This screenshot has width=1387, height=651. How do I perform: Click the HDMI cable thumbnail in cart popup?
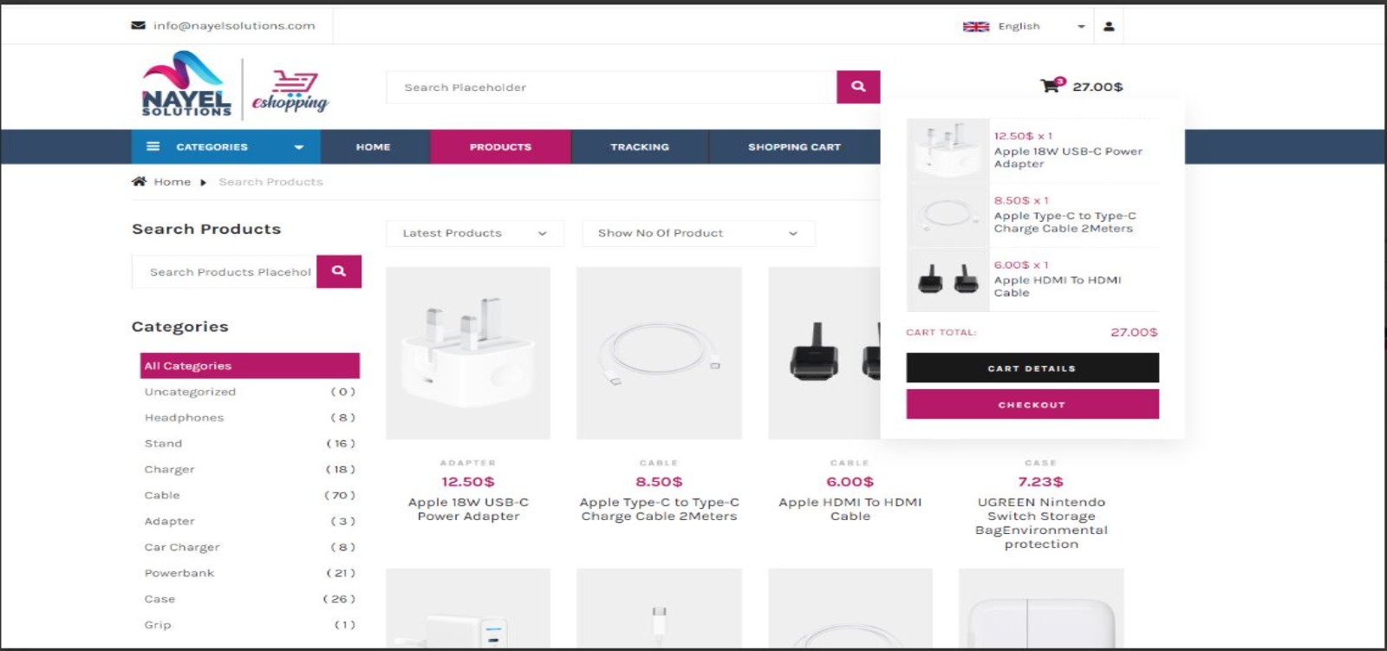point(948,280)
